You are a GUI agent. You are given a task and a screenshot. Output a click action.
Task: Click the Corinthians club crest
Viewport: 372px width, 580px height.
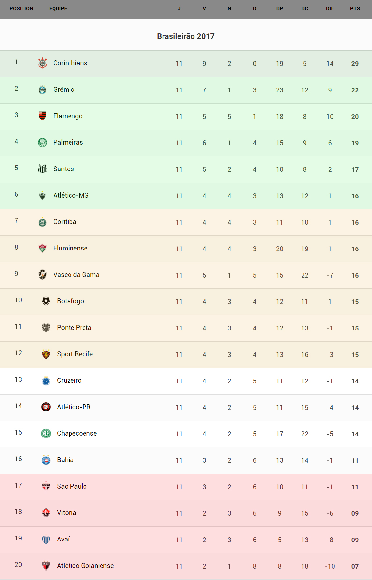tap(42, 63)
